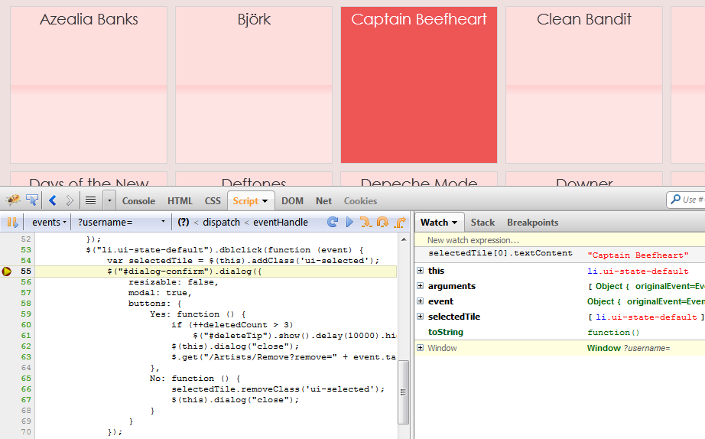Open the Firebug bug icon menu
The width and height of the screenshot is (705, 439).
(x=13, y=200)
